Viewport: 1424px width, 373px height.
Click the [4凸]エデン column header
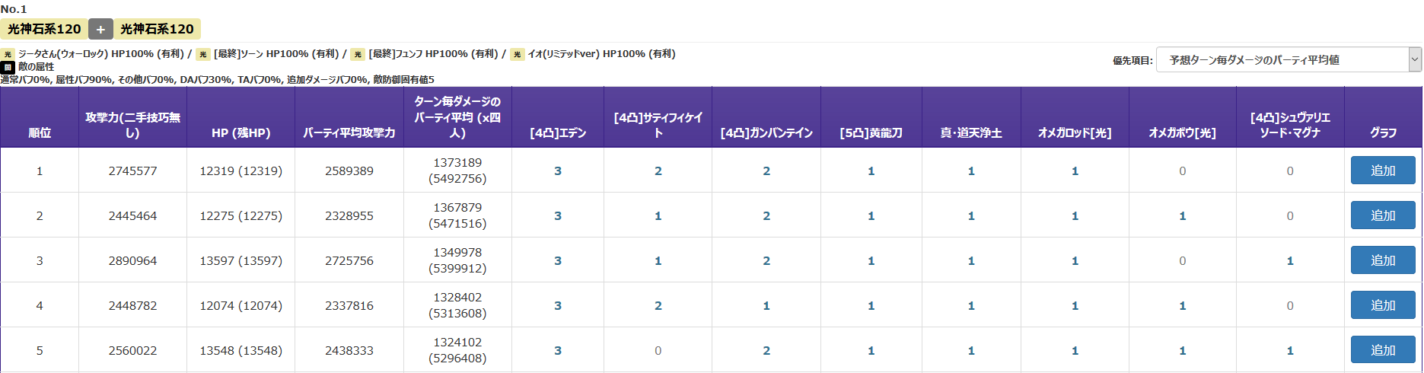(x=558, y=132)
